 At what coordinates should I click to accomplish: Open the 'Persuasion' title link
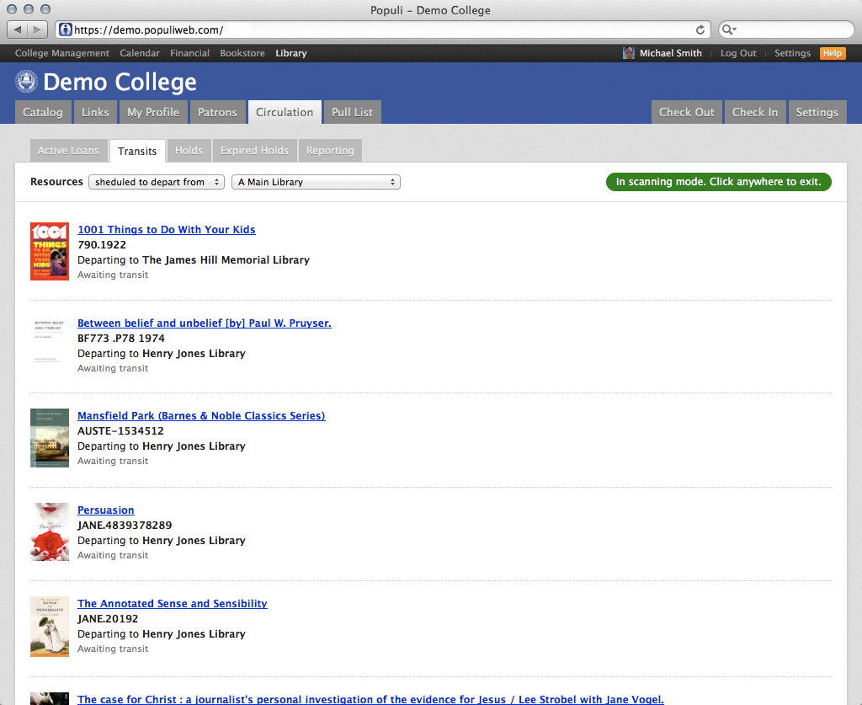(x=105, y=510)
